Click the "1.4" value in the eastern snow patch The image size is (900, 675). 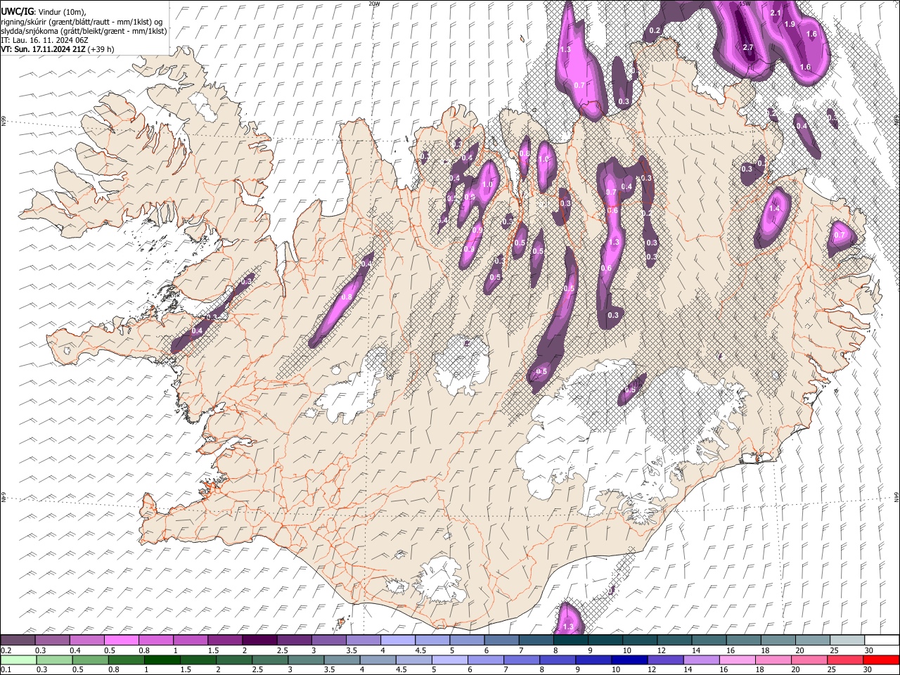(x=775, y=209)
